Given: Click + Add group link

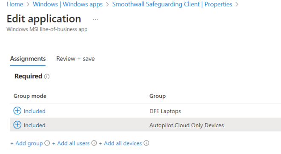Looking at the screenshot, I should point(26,143).
